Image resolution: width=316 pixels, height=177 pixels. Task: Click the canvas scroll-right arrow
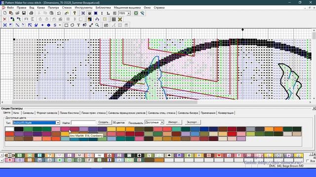pos(310,102)
